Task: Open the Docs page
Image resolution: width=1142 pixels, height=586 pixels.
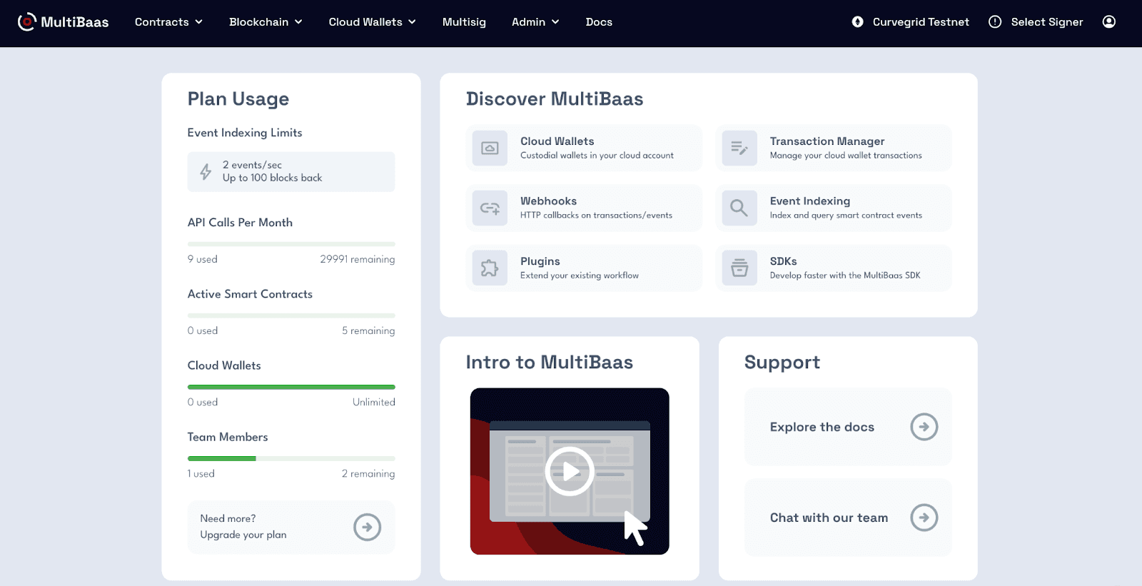Action: tap(599, 22)
